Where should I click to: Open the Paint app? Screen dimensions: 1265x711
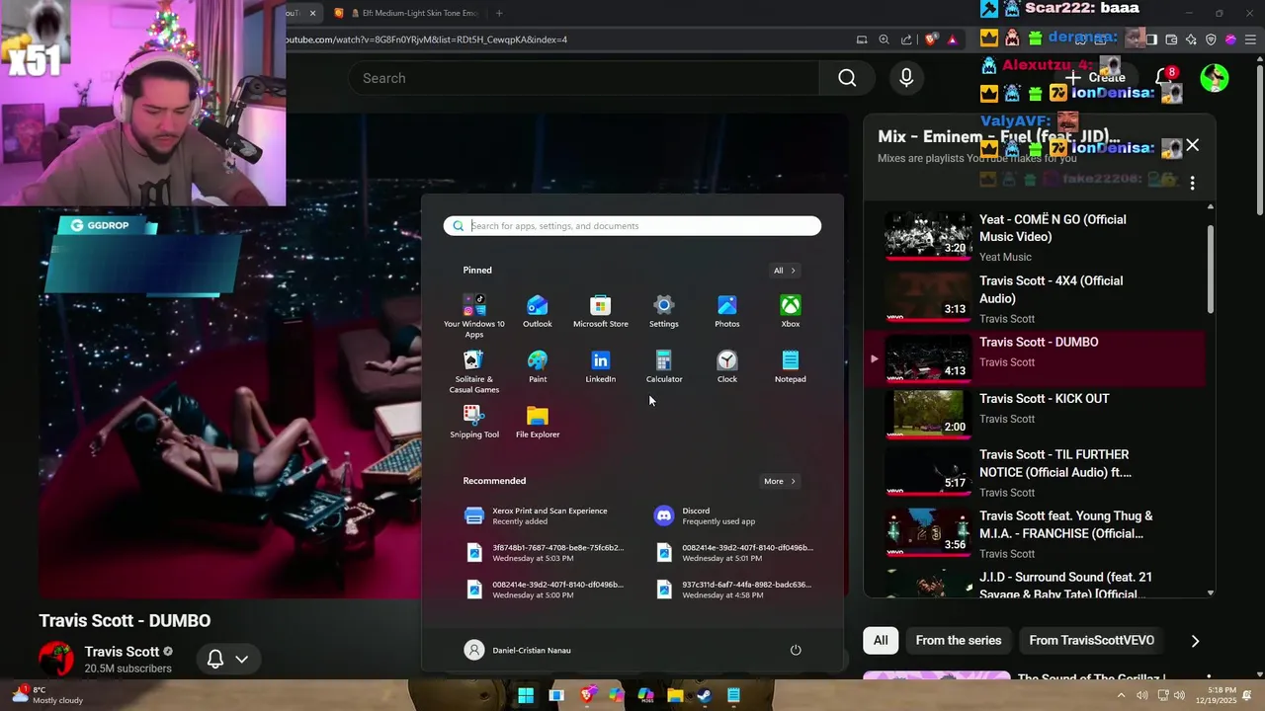point(538,366)
